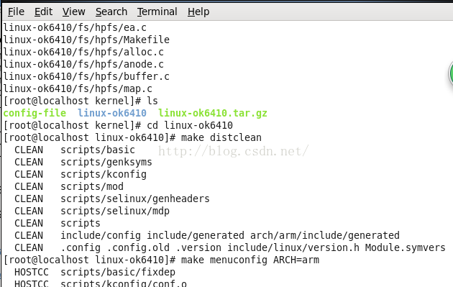The image size is (453, 287).
Task: Click the linux-ok6410/fs/hpfs/anode.c line
Action: pyautogui.click(x=83, y=64)
